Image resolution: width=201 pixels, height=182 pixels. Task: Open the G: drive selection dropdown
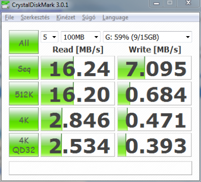click(x=147, y=37)
